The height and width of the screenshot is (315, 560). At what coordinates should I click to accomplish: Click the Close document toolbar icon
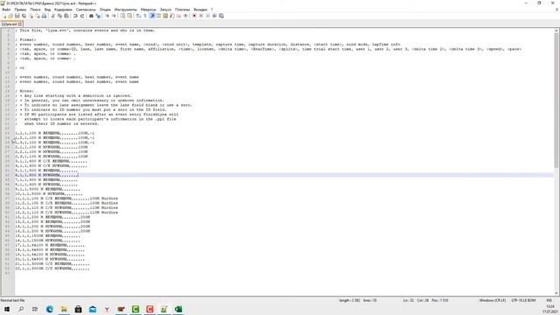point(31,16)
